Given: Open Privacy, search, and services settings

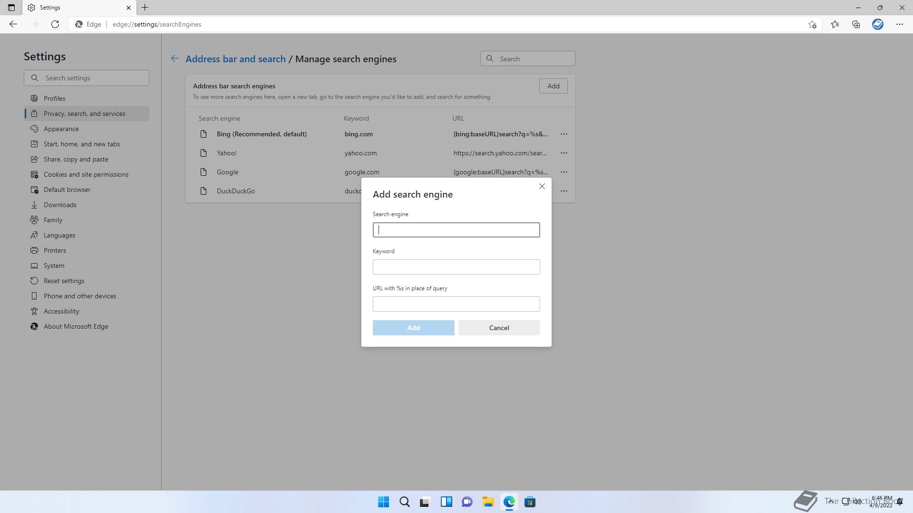Looking at the screenshot, I should (87, 114).
